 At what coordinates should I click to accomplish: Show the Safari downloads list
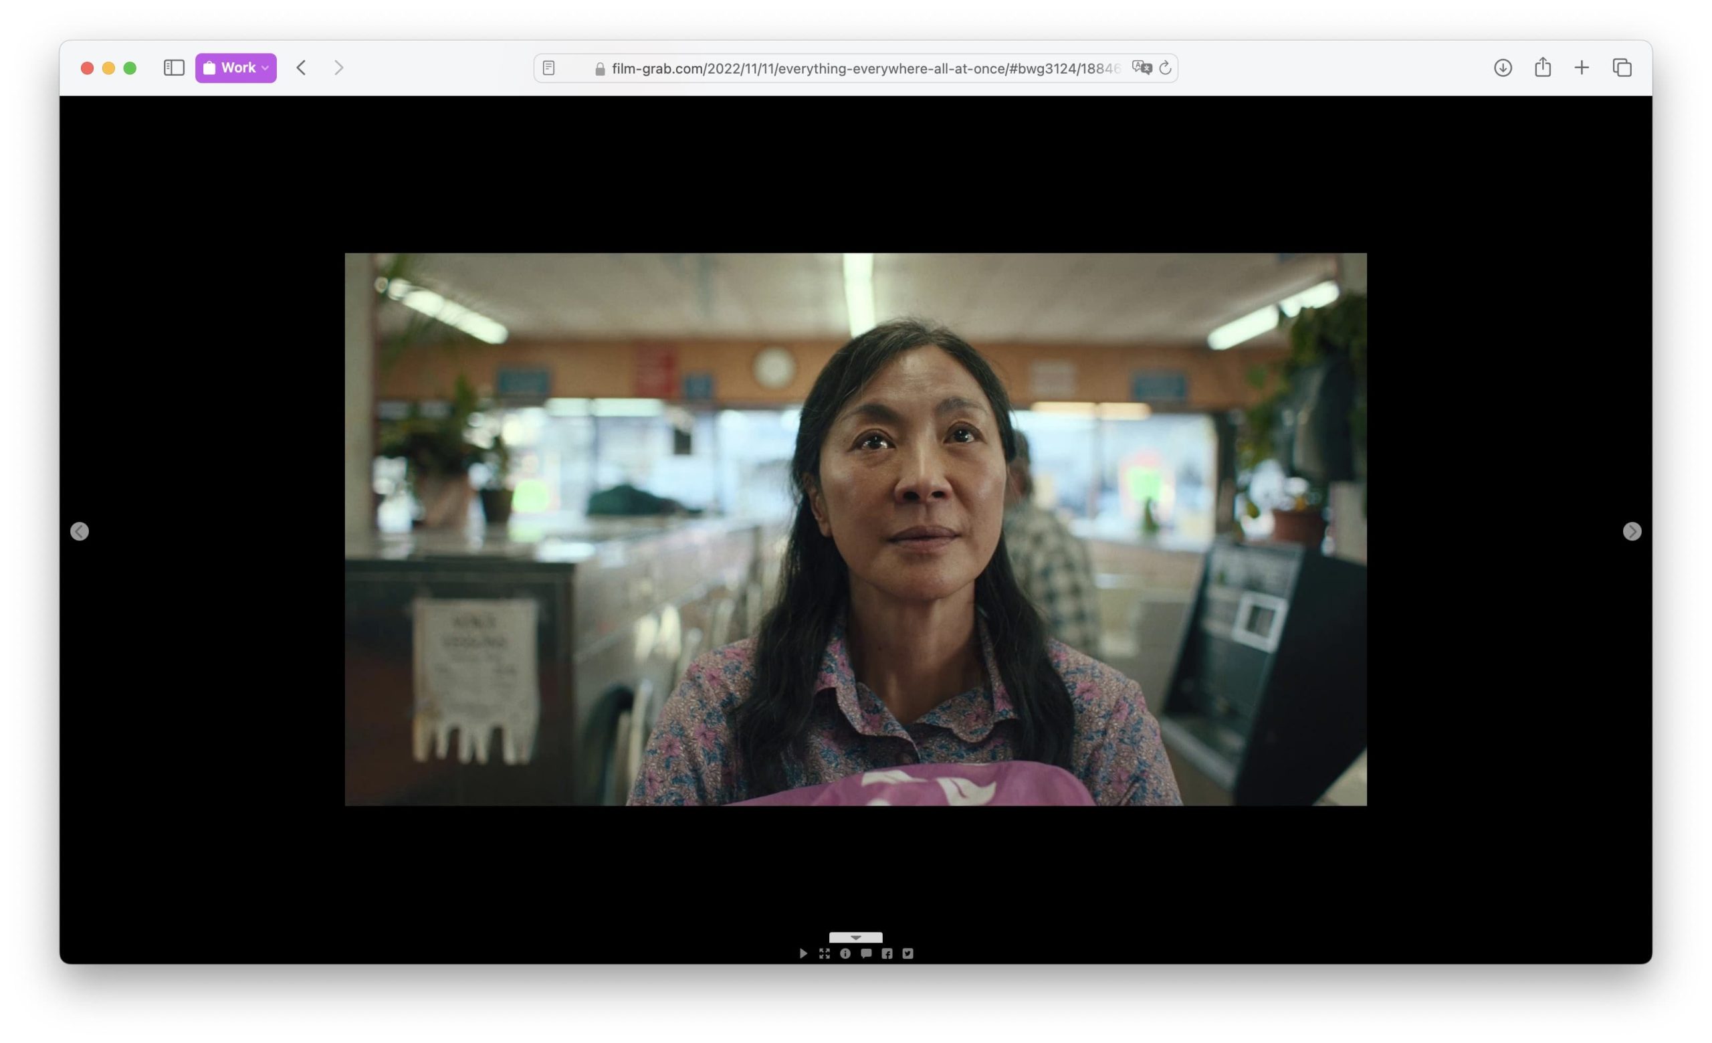coord(1502,68)
